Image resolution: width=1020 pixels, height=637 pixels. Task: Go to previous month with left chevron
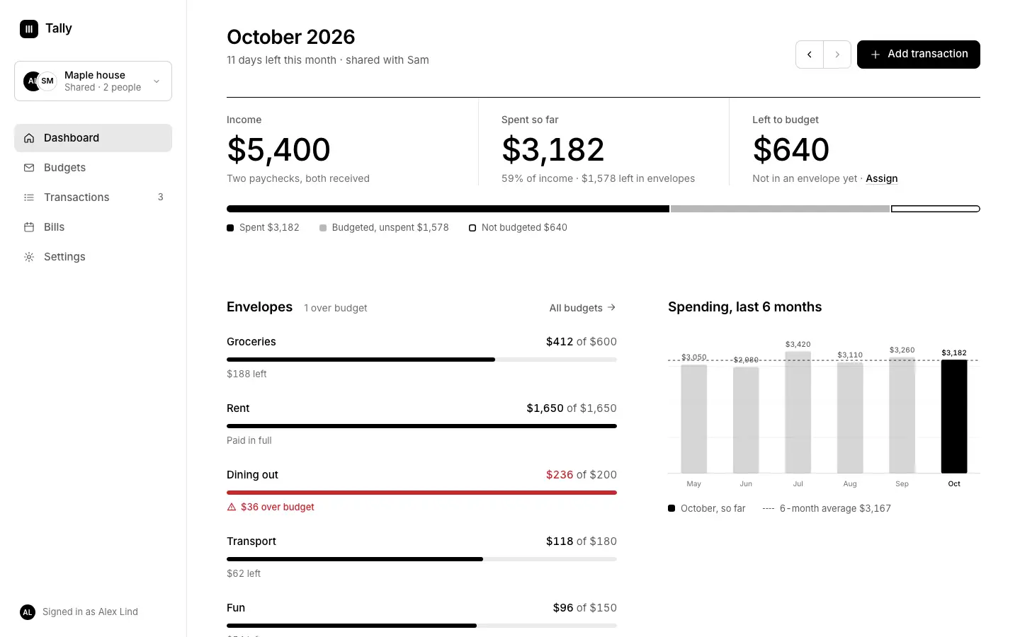click(810, 54)
